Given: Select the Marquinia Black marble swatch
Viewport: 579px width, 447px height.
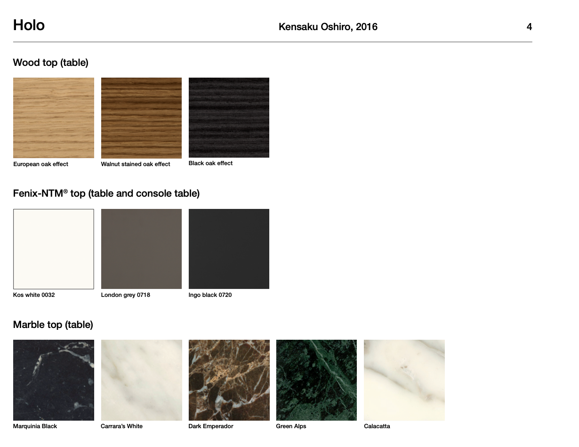Looking at the screenshot, I should (54, 380).
